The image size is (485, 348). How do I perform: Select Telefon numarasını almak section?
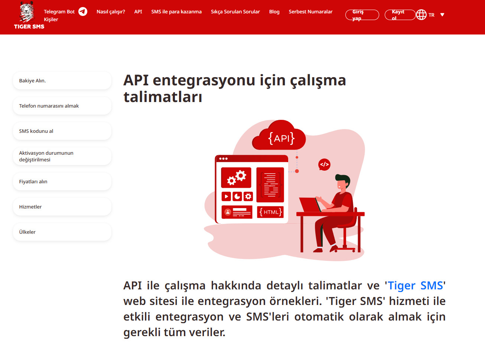[x=62, y=106]
